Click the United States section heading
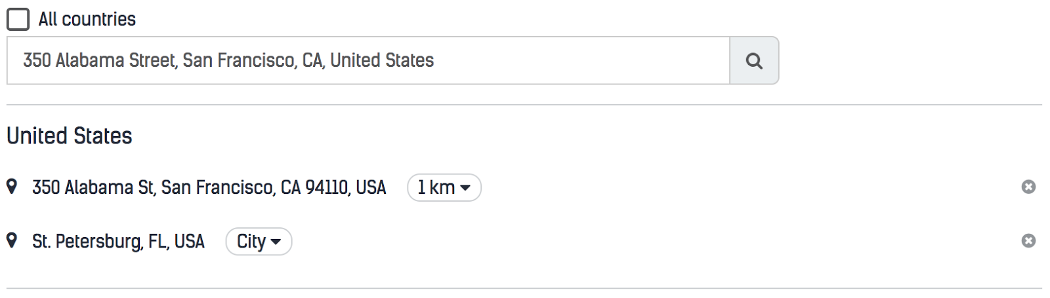This screenshot has height=298, width=1050. click(70, 136)
